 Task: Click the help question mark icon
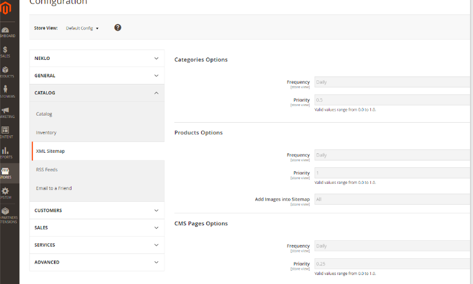[x=118, y=28]
